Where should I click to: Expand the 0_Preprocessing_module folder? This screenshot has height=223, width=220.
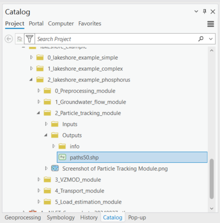39,91
